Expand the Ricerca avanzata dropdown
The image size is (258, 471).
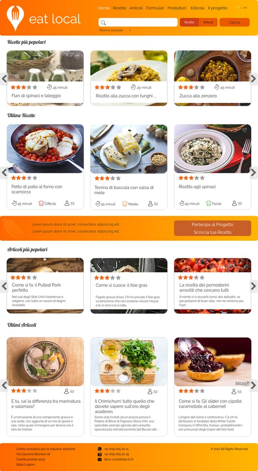click(x=130, y=30)
